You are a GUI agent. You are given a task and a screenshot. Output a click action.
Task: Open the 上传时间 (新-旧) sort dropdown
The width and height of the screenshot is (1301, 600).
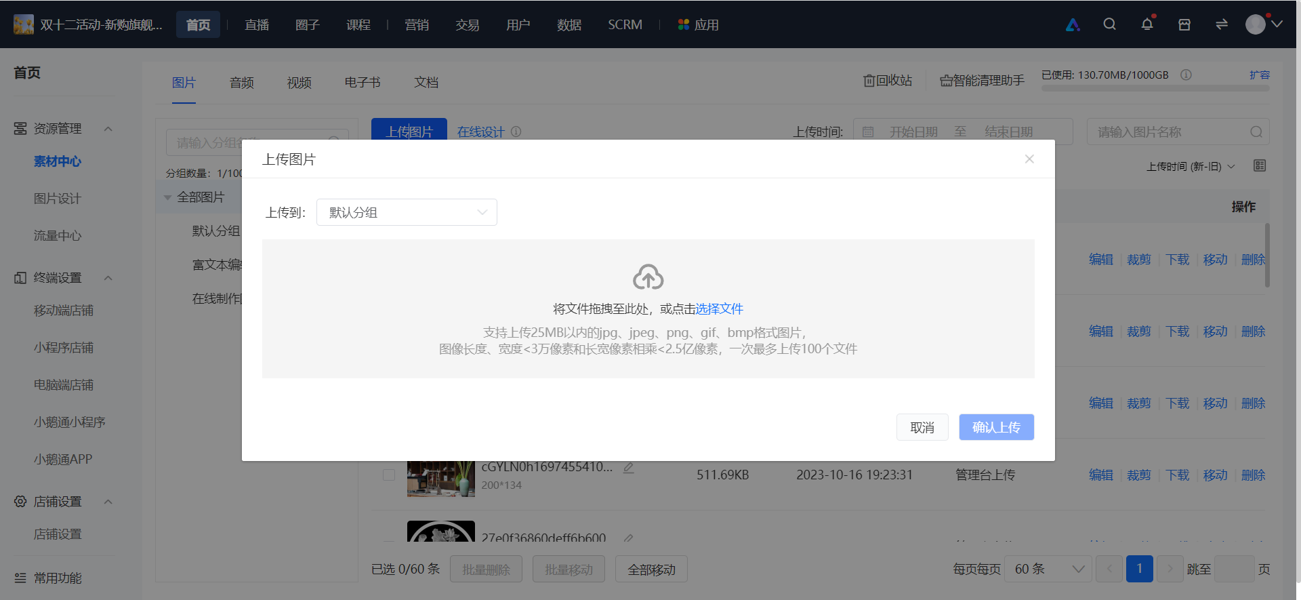coord(1191,166)
